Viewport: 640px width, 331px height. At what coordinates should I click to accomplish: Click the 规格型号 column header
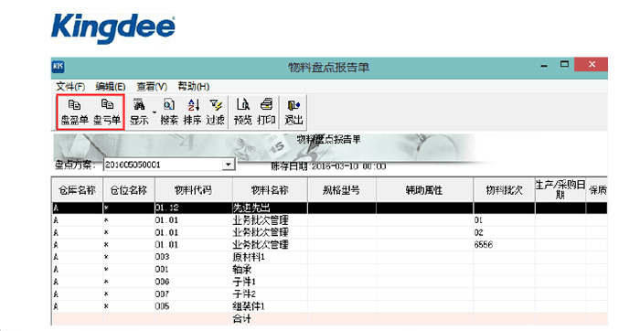(342, 190)
